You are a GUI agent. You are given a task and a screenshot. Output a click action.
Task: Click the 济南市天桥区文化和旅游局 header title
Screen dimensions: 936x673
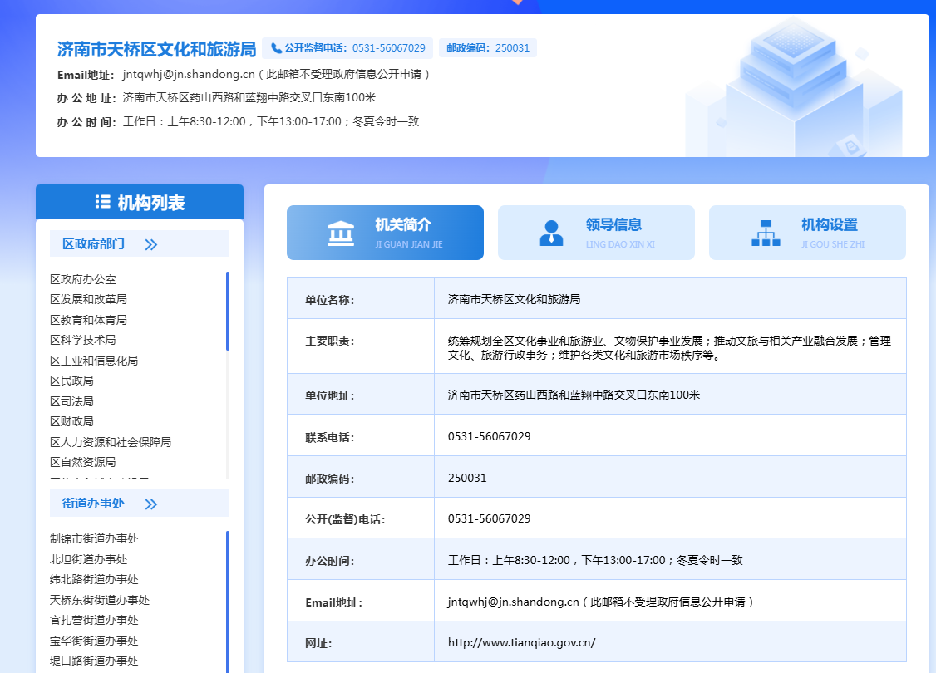point(156,49)
